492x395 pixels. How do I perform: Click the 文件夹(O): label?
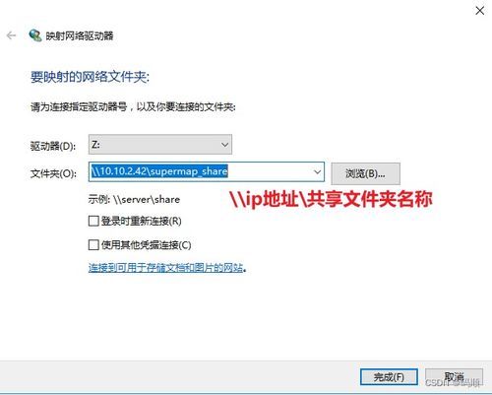(x=53, y=173)
